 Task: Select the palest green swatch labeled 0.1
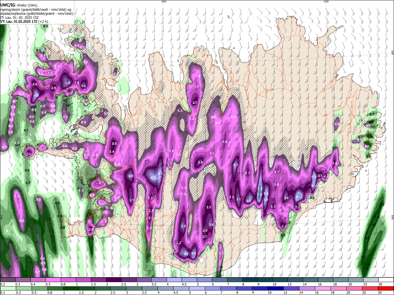tap(8, 288)
